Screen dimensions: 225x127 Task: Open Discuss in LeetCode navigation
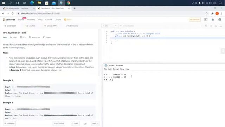coord(58,20)
